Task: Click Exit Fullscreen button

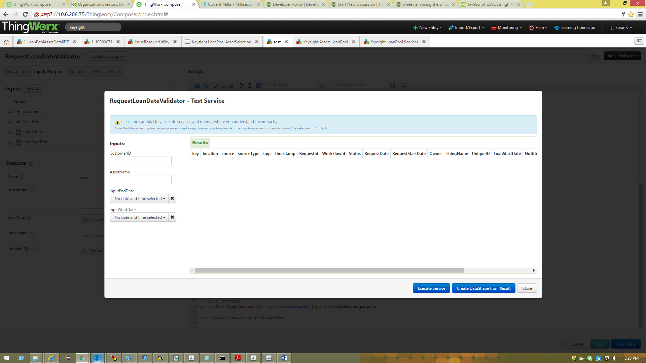Action: (x=622, y=56)
